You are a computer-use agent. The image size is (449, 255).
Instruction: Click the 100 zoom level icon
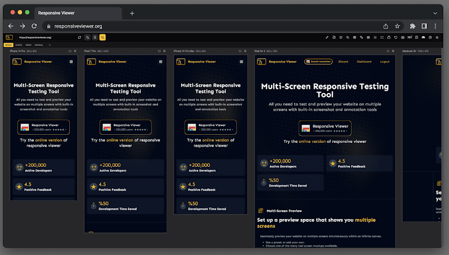[410, 37]
